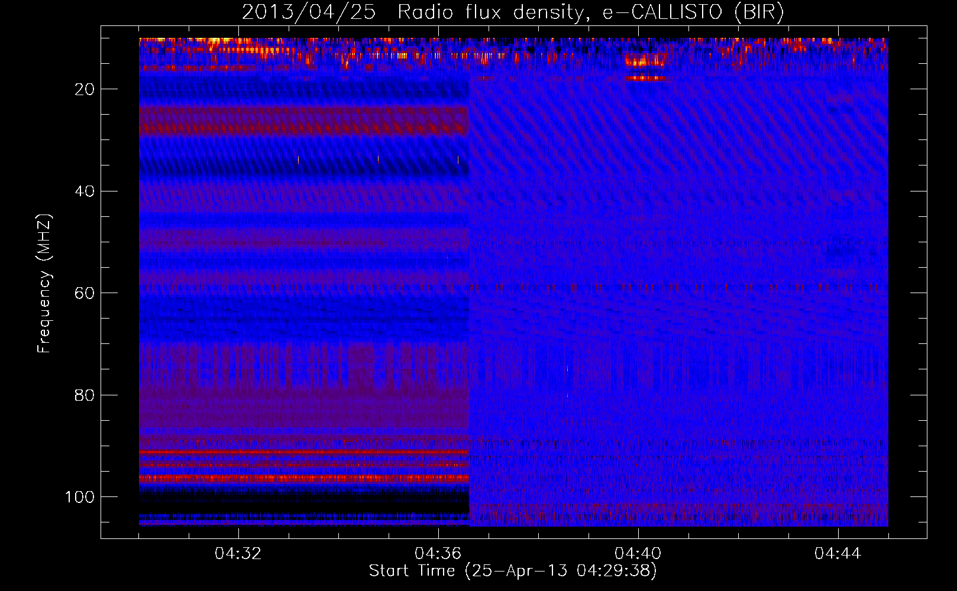Click the bright red horizontal band near 96 MHz
Viewport: 957px width, 591px height.
tap(304, 478)
